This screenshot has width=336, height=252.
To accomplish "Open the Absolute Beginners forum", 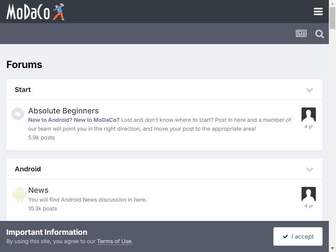I will (x=63, y=111).
